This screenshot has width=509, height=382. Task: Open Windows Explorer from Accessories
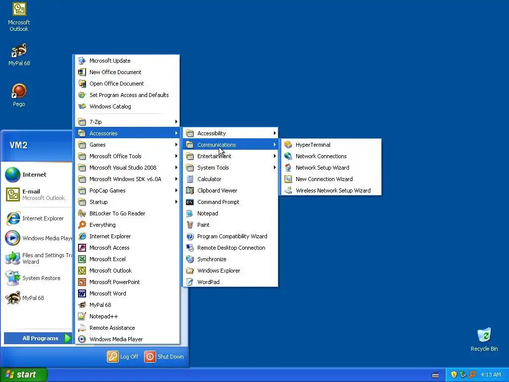pyautogui.click(x=231, y=271)
